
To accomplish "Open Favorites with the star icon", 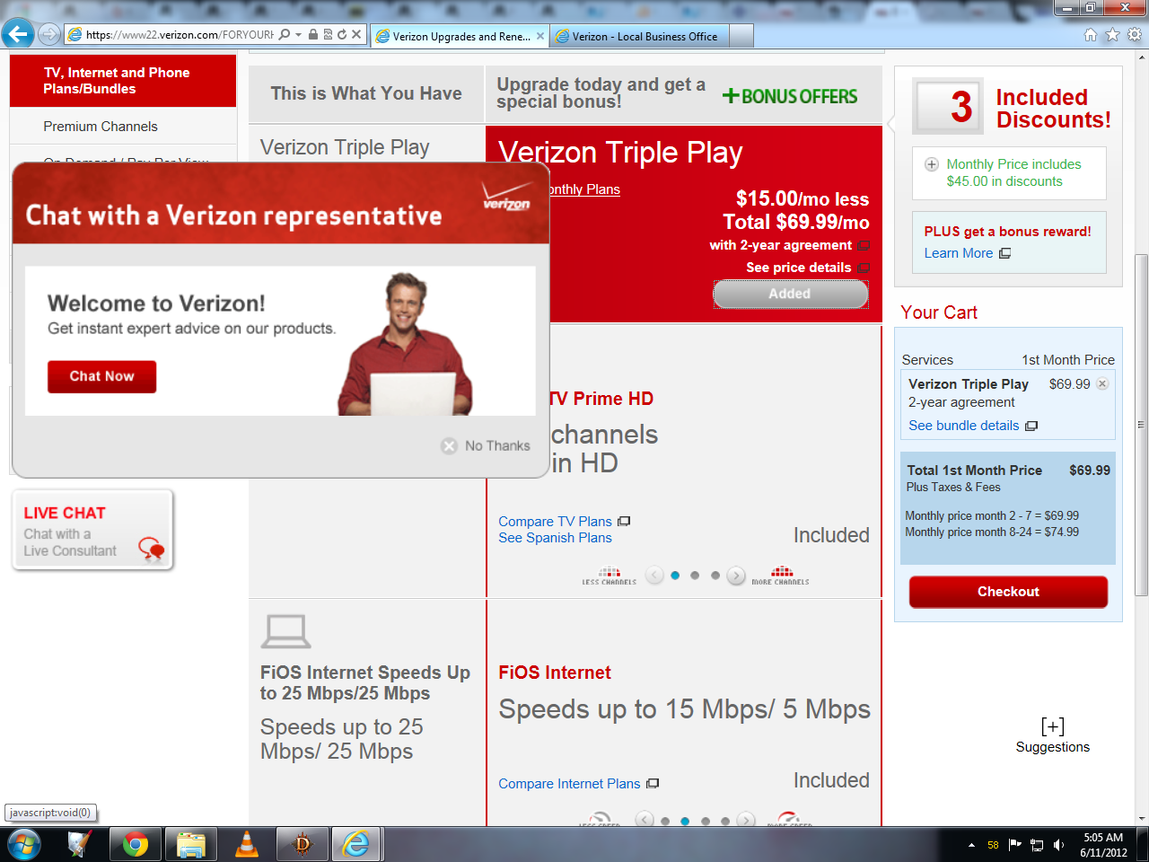I will [x=1113, y=35].
